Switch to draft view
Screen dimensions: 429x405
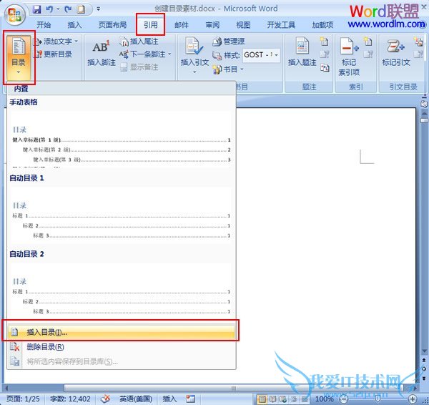[304, 399]
